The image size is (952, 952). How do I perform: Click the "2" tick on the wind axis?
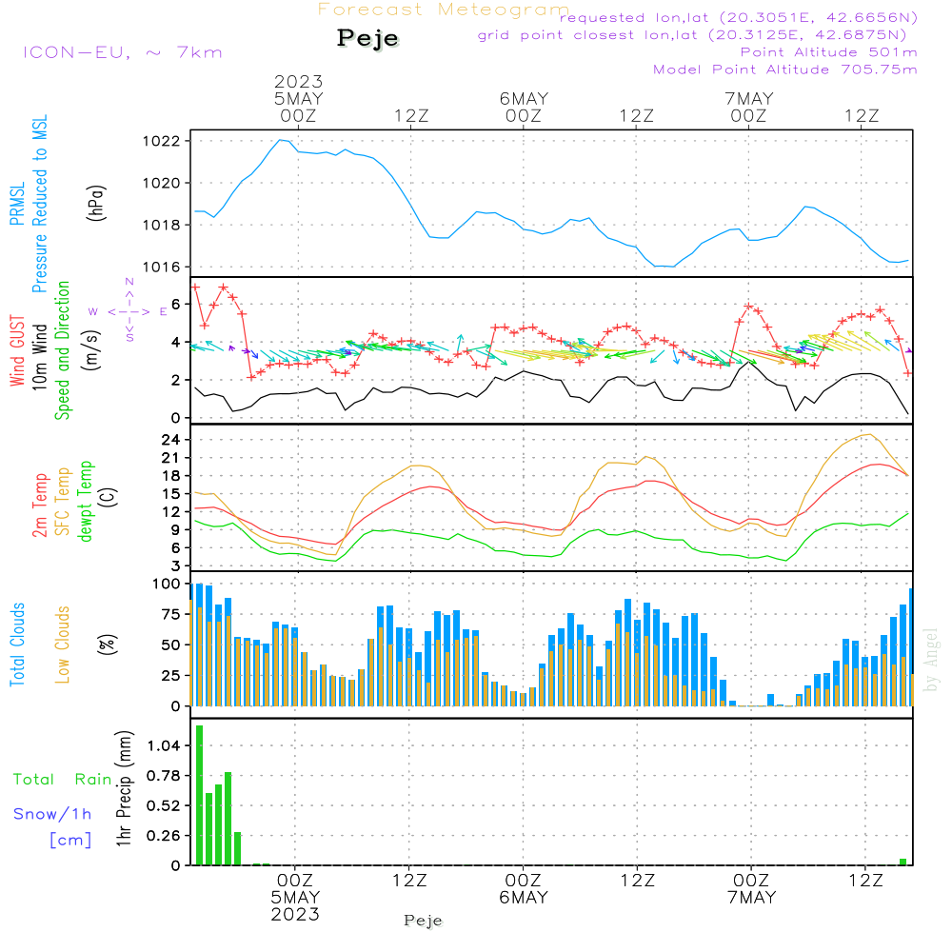click(176, 380)
